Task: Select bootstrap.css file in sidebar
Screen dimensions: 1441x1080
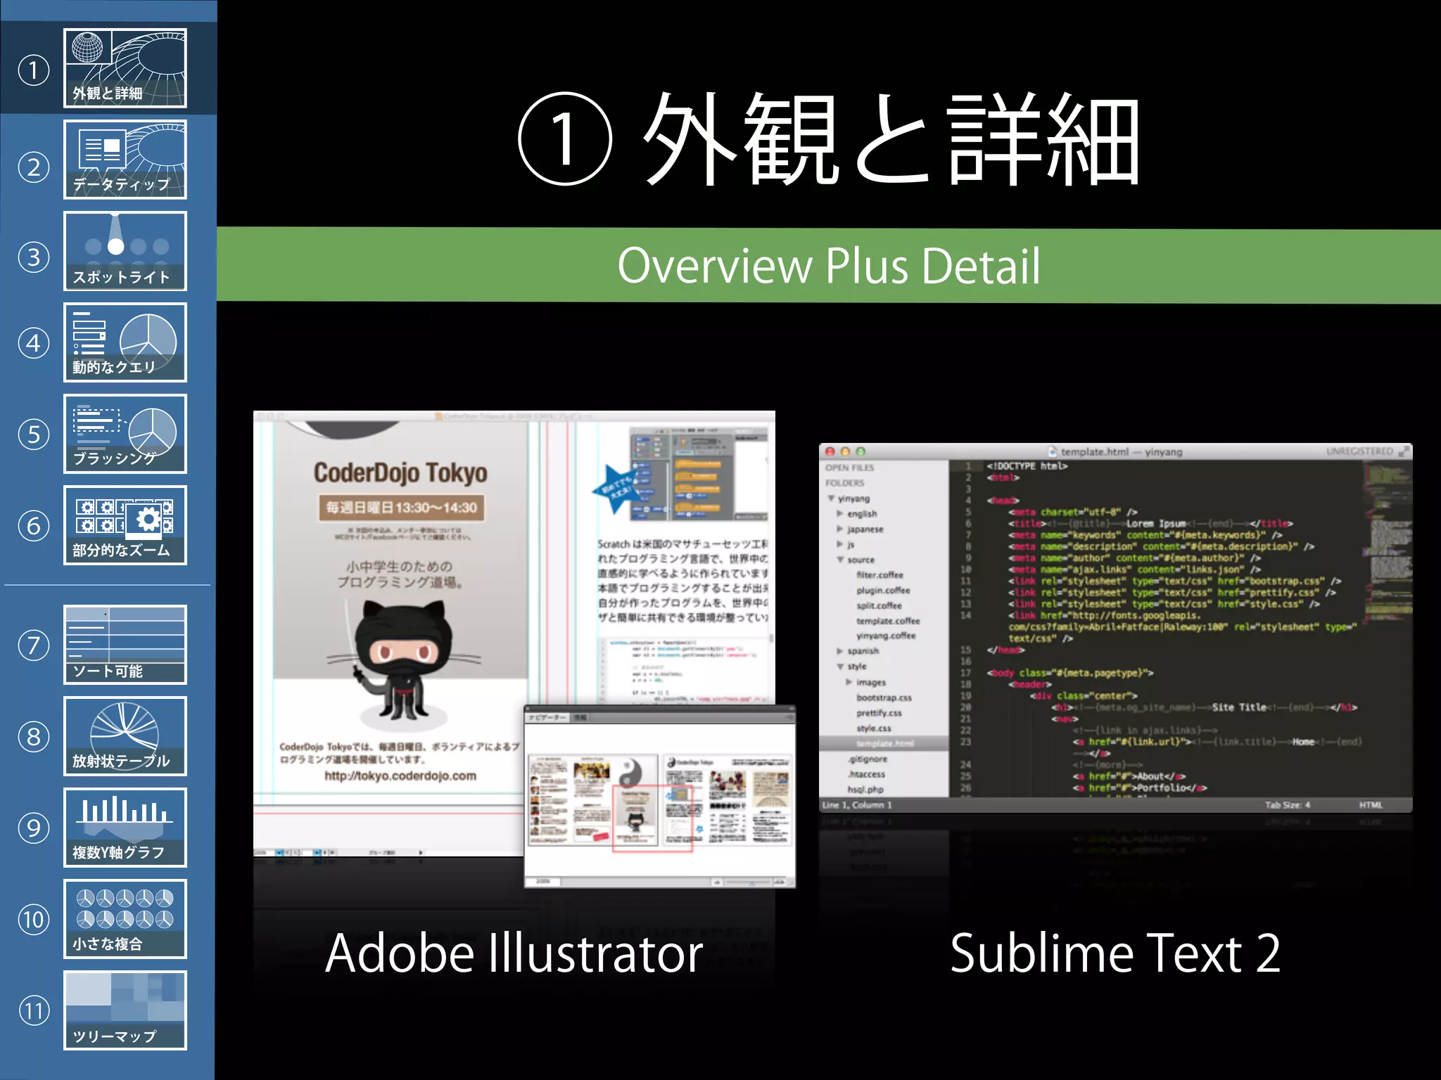Action: pyautogui.click(x=884, y=697)
